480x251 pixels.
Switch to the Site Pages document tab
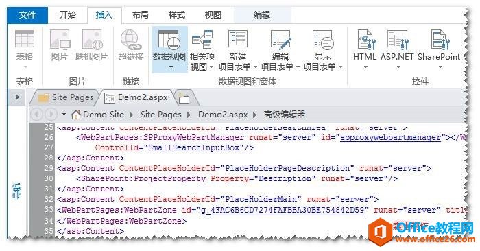click(x=66, y=97)
